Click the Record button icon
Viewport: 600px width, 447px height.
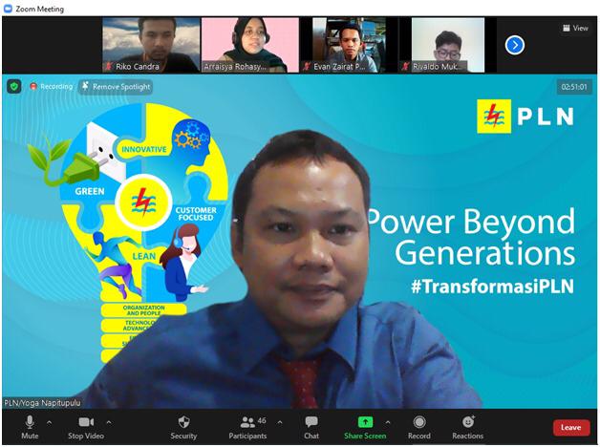(419, 422)
